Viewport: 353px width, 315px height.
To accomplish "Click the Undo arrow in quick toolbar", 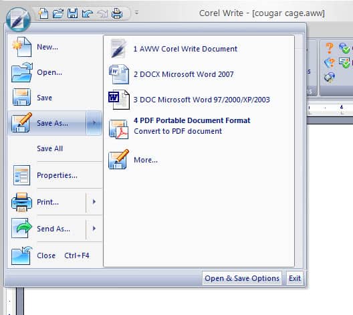I will click(x=88, y=13).
